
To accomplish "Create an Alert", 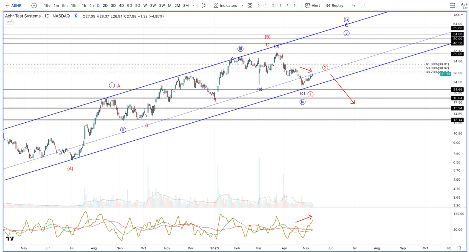I will click(x=312, y=5).
